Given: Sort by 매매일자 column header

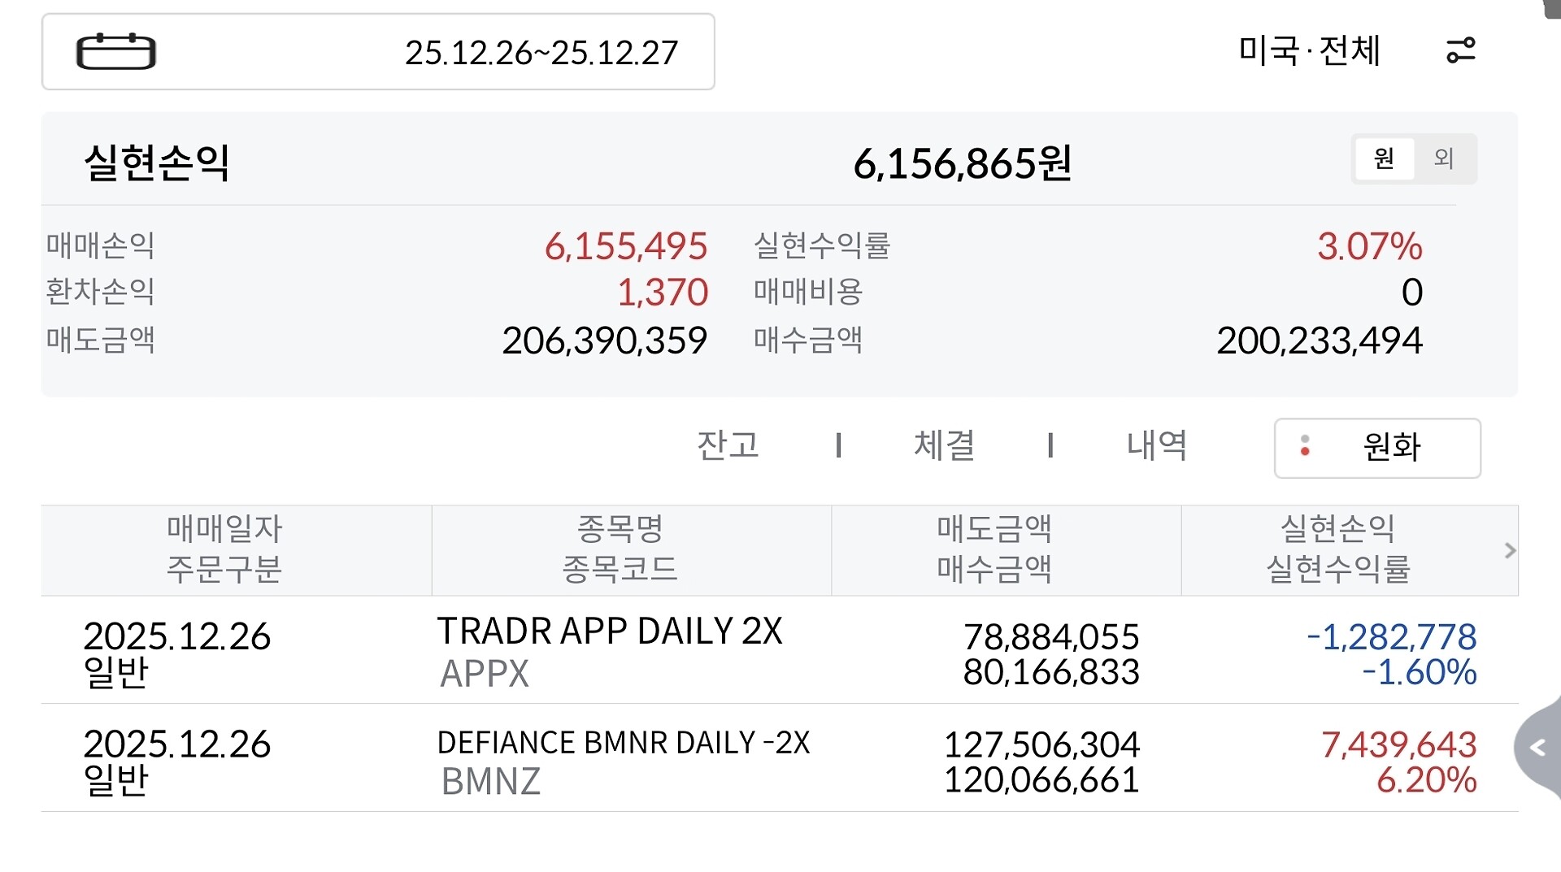Looking at the screenshot, I should [224, 549].
